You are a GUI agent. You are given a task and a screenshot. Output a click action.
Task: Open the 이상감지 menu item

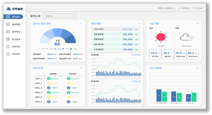tap(13, 54)
